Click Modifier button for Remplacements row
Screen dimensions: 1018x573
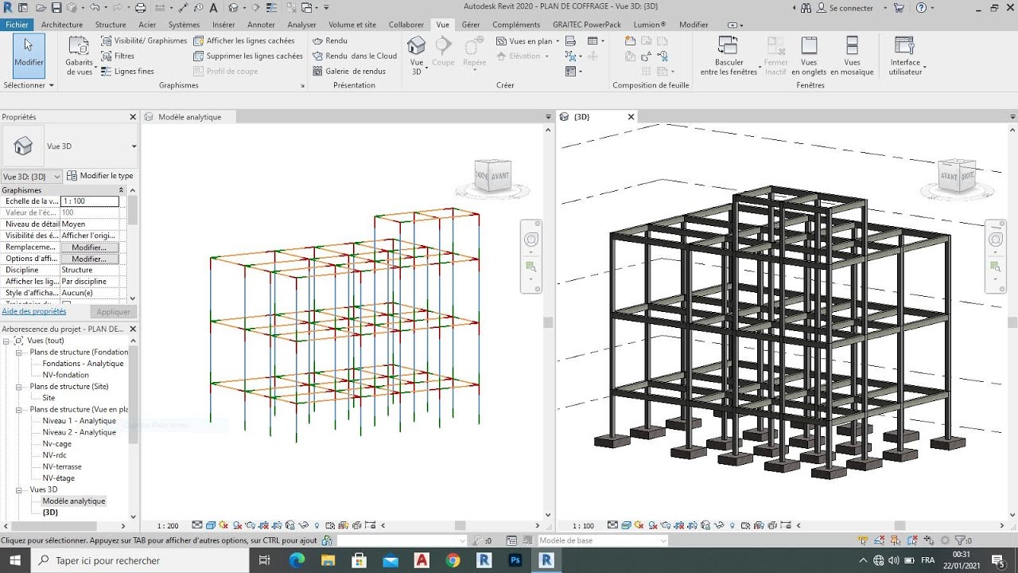pyautogui.click(x=89, y=248)
